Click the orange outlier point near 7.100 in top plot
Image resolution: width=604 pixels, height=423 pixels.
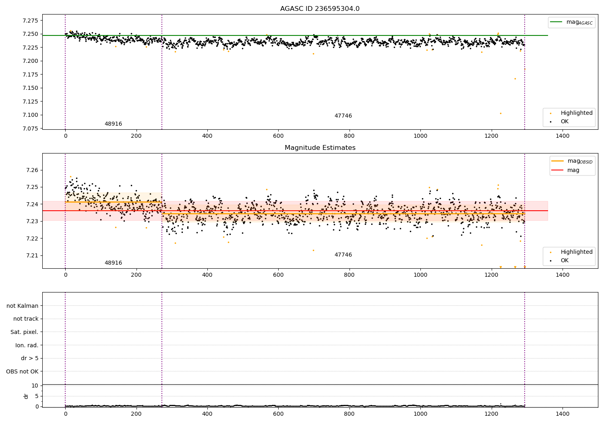click(501, 113)
